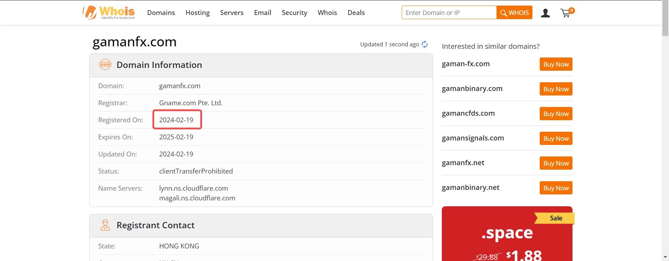Viewport: 669px width, 261px height.
Task: Open the .space domain sale banner
Action: tap(507, 233)
